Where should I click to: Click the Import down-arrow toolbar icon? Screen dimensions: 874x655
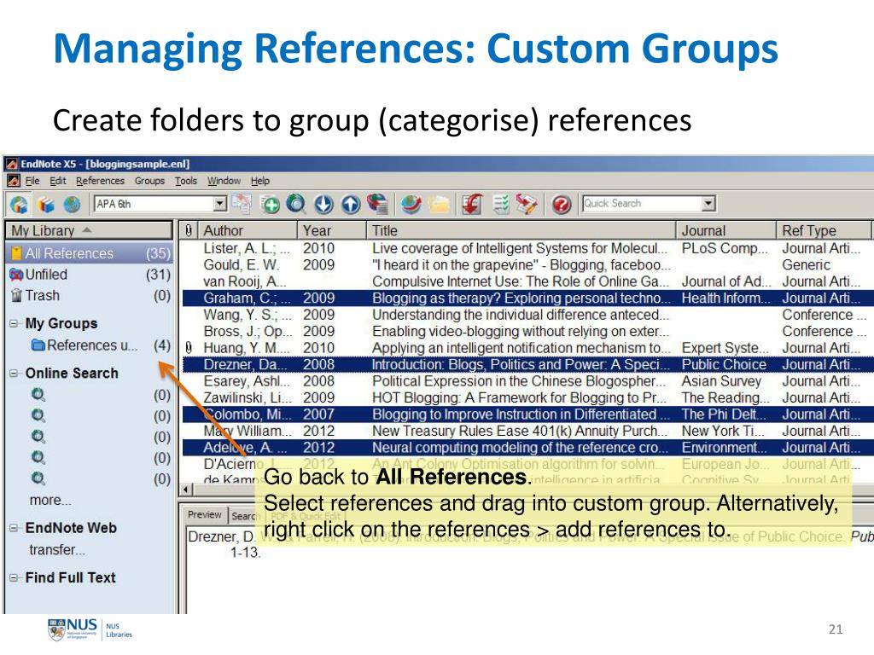click(x=323, y=205)
